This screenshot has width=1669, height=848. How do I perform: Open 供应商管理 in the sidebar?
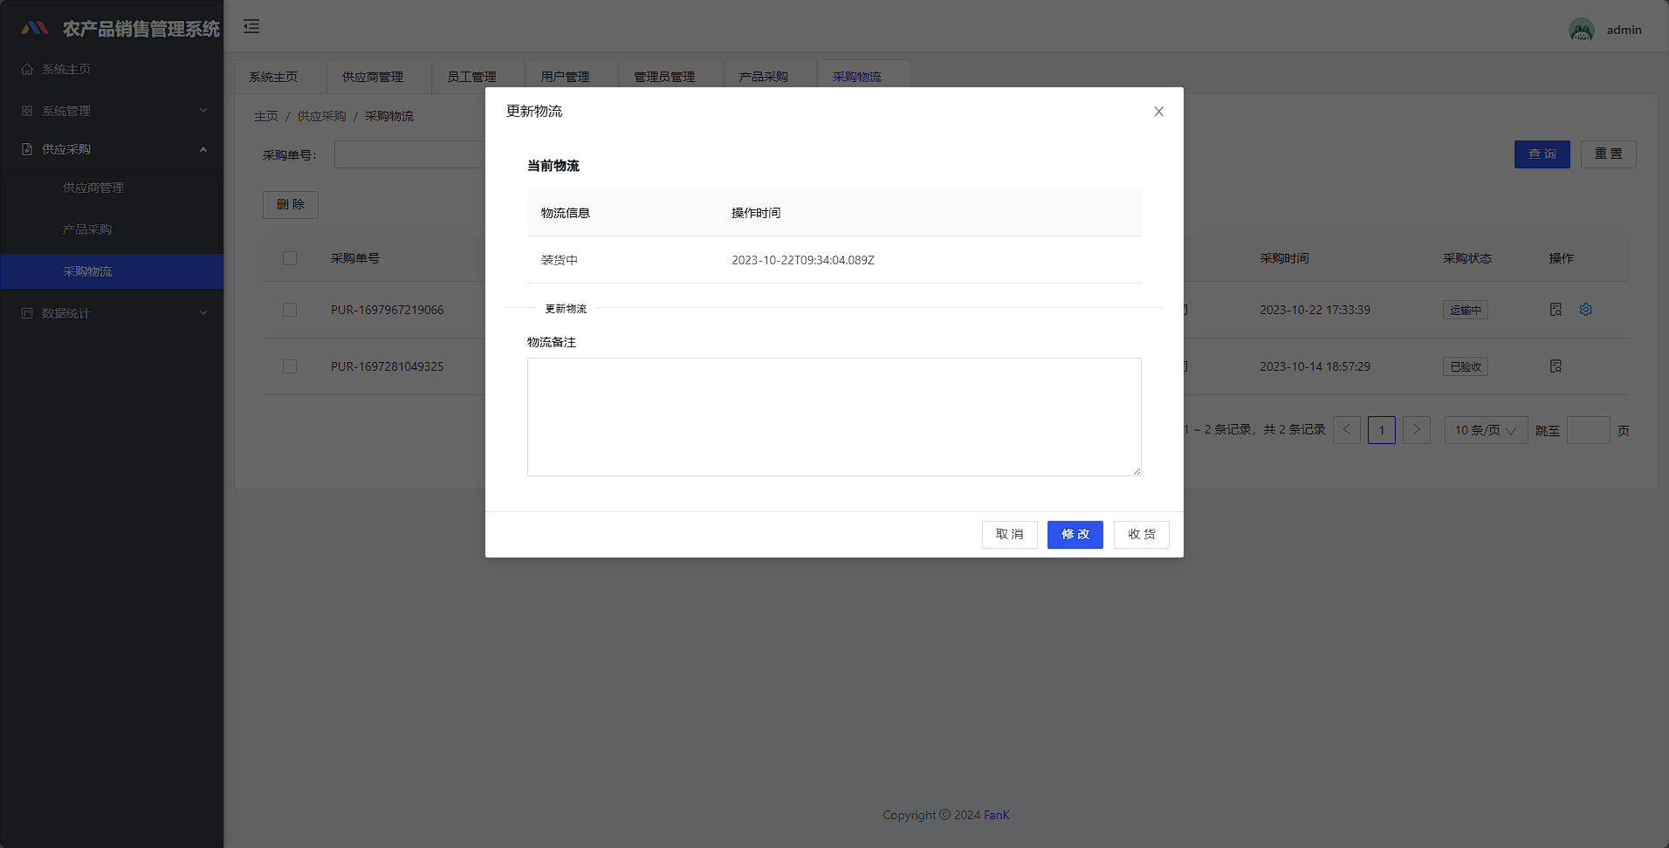point(112,188)
